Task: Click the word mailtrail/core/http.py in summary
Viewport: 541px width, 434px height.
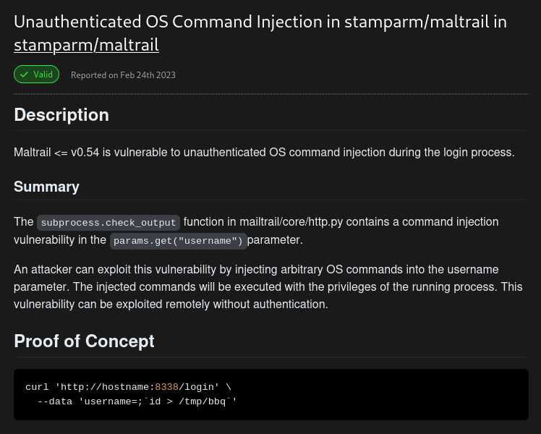Action: [x=291, y=222]
